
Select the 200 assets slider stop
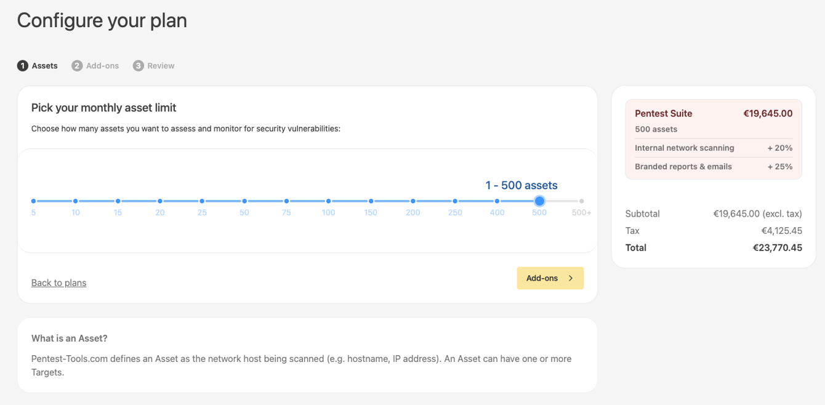coord(413,201)
